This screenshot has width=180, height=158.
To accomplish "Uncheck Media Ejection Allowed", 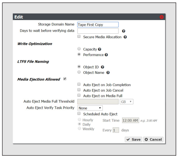I will pyautogui.click(x=65, y=79).
